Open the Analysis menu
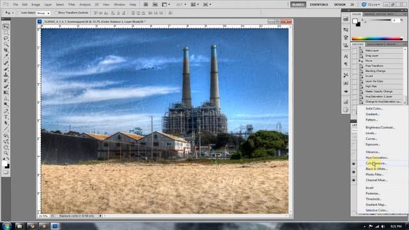 coord(85,4)
